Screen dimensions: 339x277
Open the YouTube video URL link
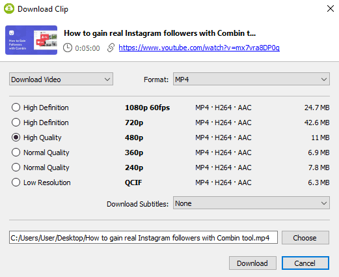click(x=199, y=48)
